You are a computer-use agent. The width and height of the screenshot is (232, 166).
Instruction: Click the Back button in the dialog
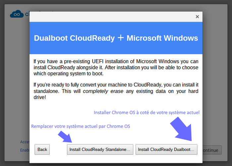(x=42, y=149)
